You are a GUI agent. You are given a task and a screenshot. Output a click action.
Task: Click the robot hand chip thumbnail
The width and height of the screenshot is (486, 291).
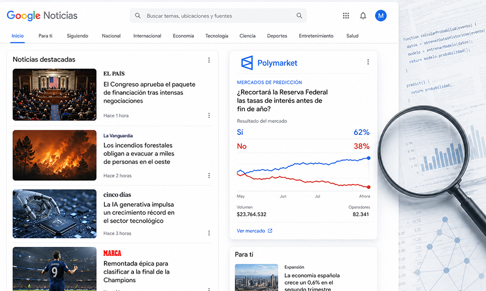click(x=55, y=214)
